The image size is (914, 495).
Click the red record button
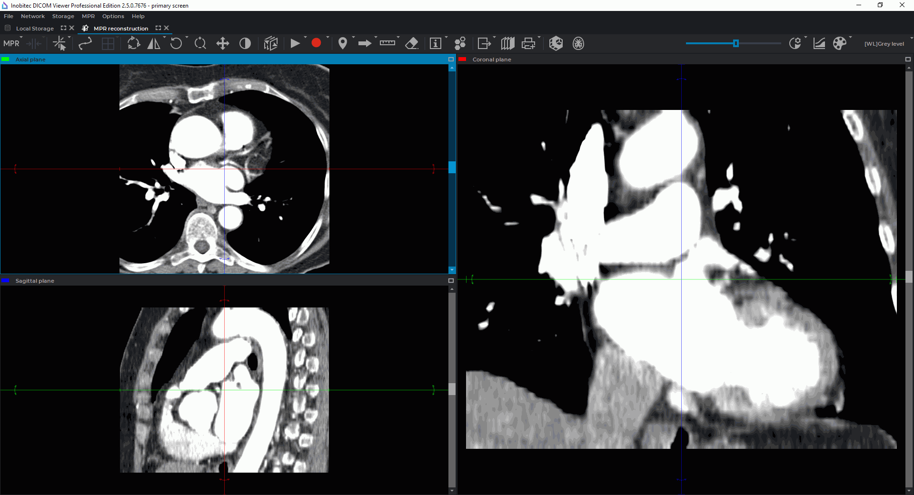316,43
